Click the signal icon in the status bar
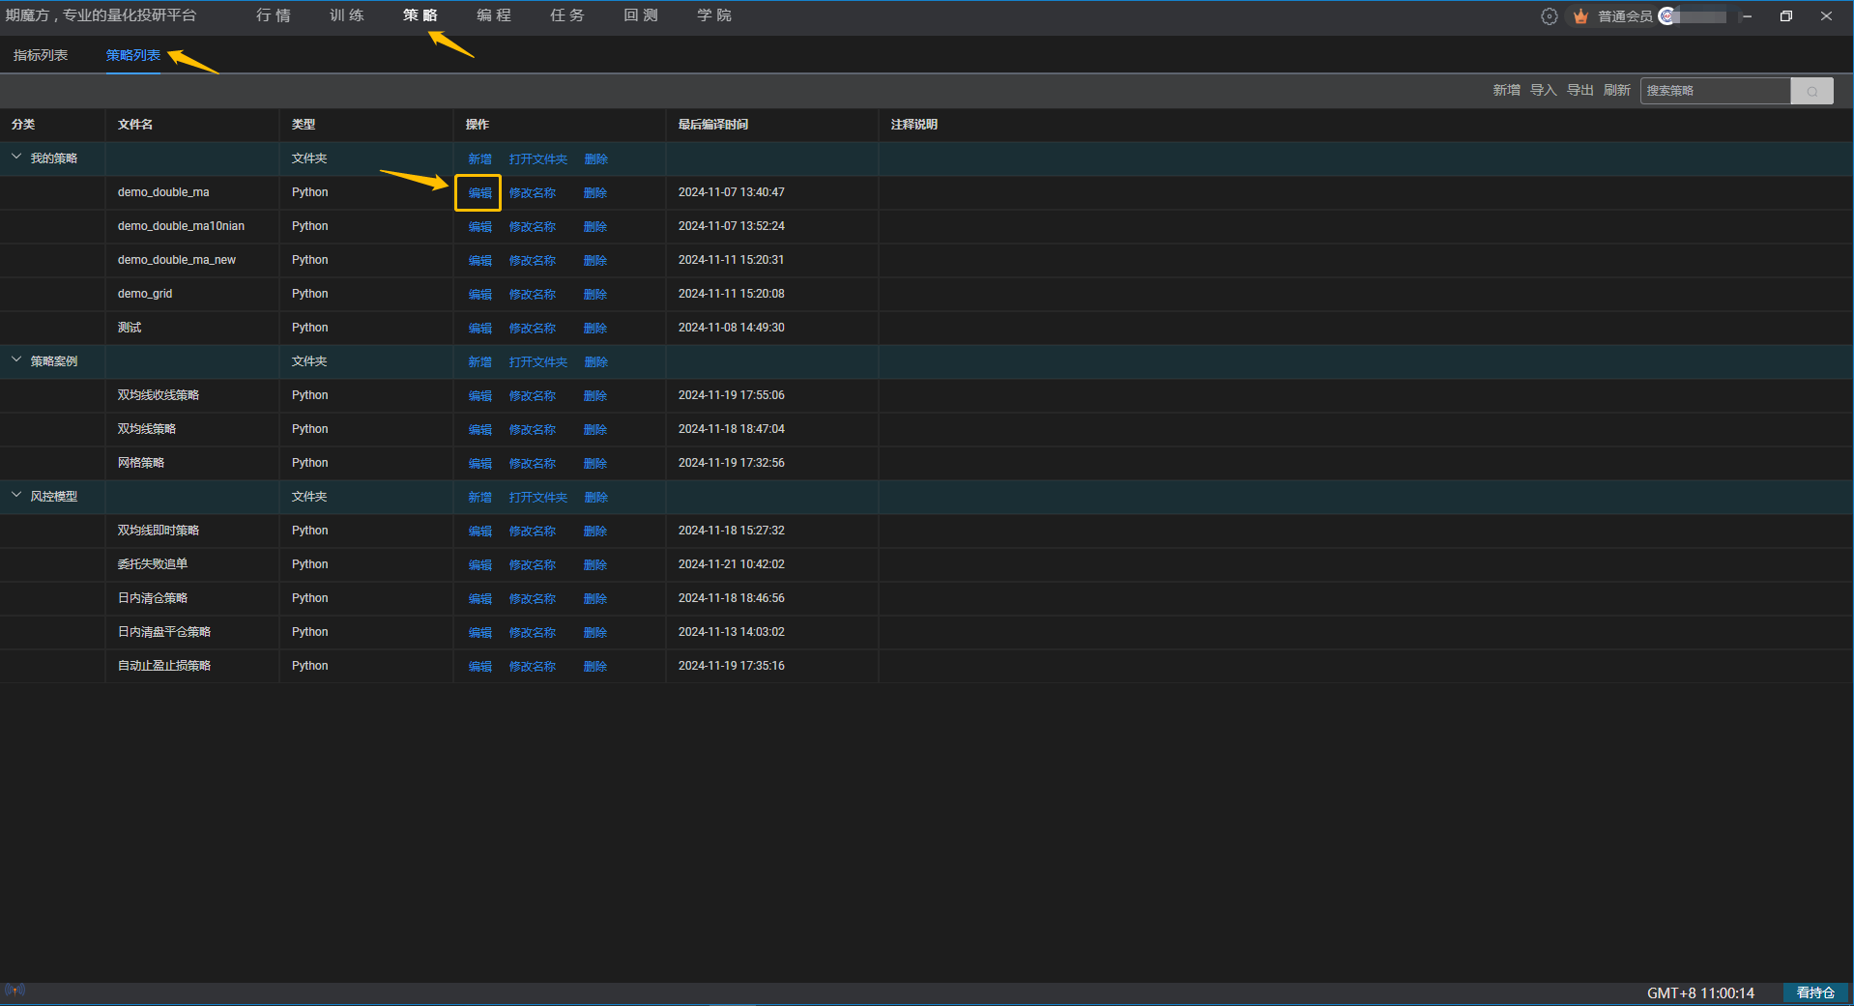Viewport: 1854px width, 1006px height. 14,990
